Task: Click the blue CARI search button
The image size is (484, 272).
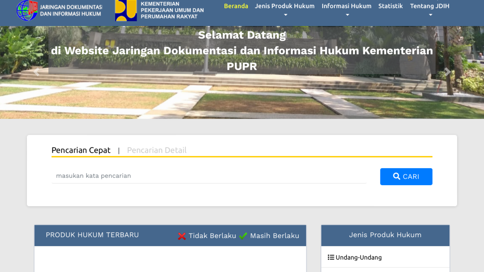Action: point(406,176)
